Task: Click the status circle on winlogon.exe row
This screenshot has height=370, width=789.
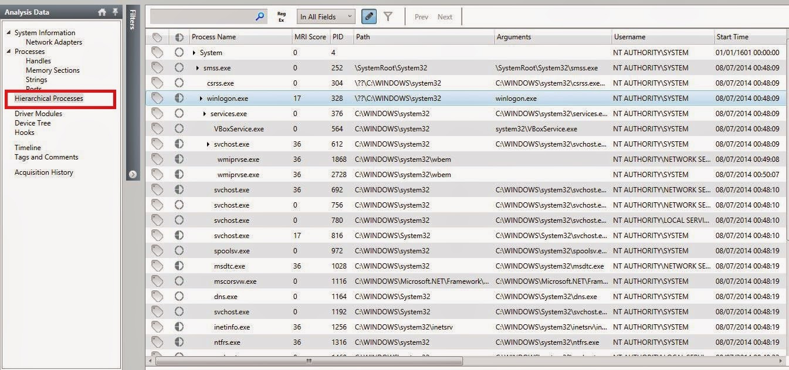Action: 179,99
